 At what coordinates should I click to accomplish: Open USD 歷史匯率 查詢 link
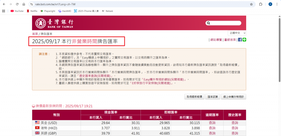(x=235, y=123)
